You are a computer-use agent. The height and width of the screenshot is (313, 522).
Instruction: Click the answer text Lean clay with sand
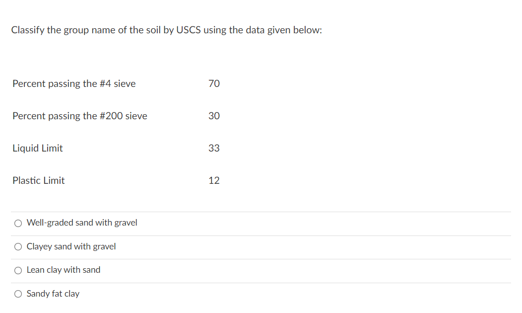[x=64, y=270]
